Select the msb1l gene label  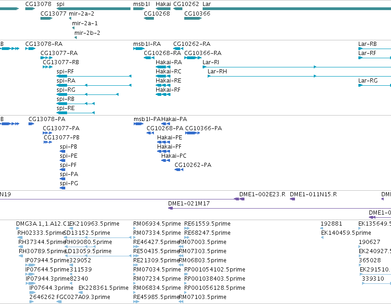pyautogui.click(x=142, y=4)
